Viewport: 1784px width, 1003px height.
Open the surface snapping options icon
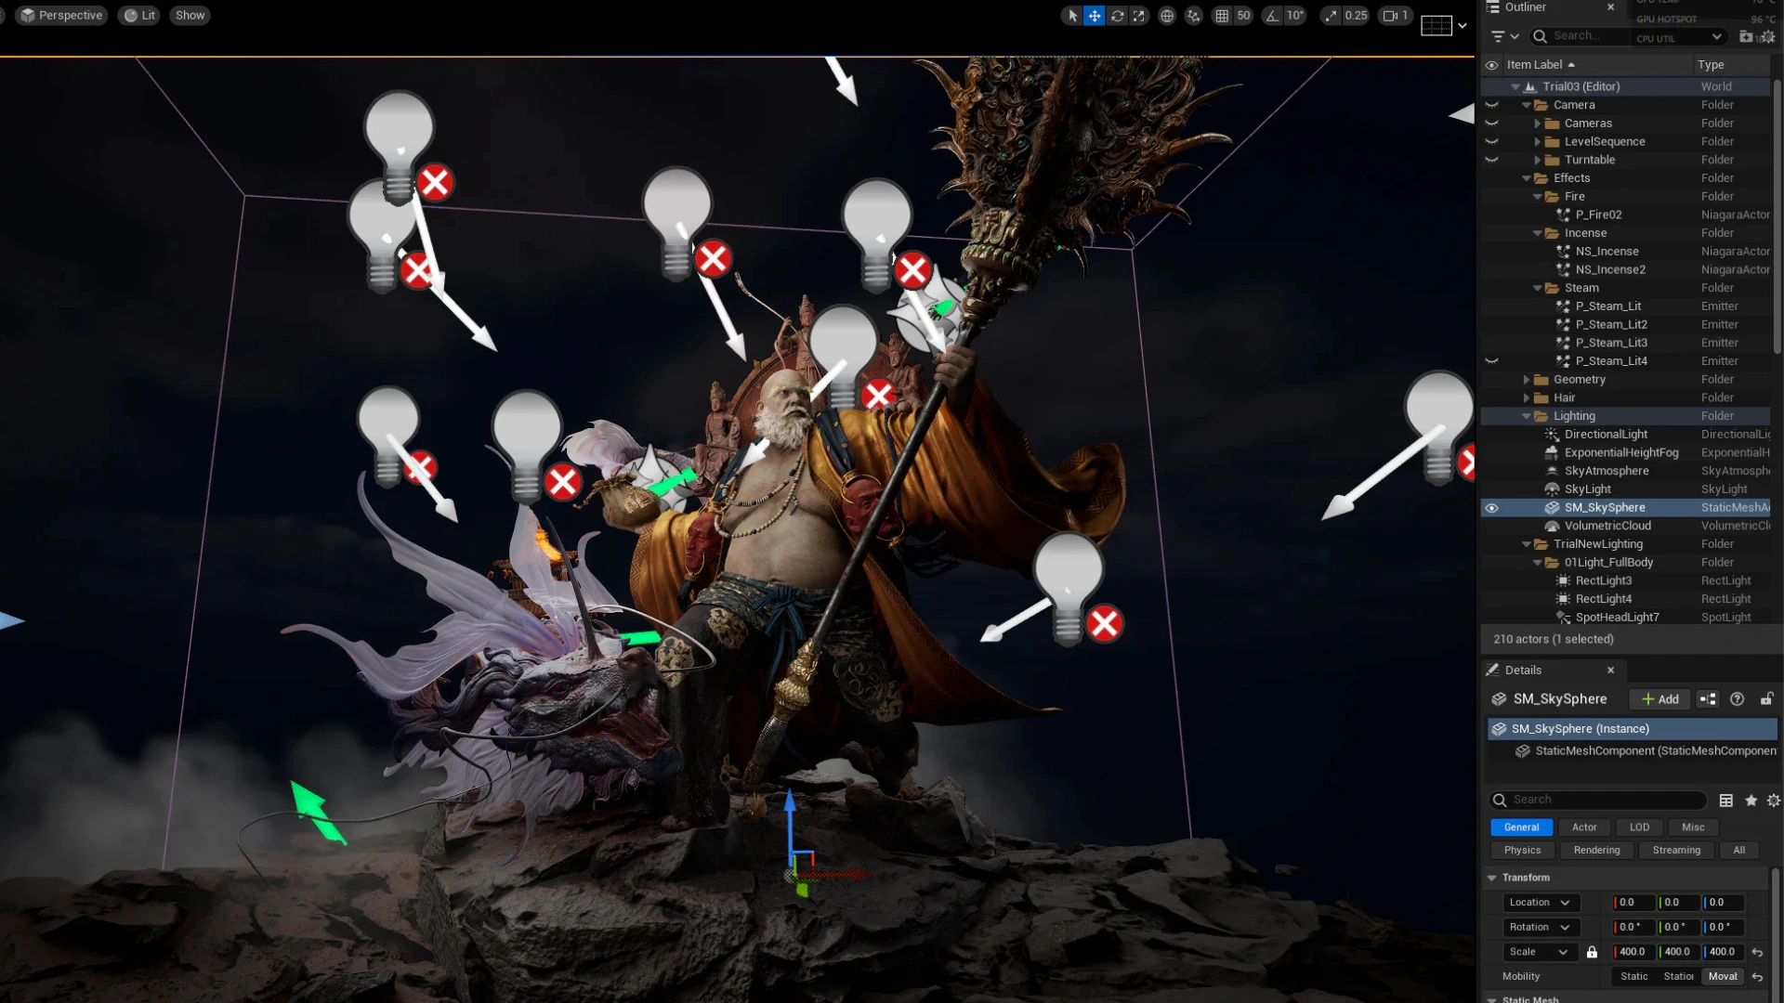point(1194,16)
